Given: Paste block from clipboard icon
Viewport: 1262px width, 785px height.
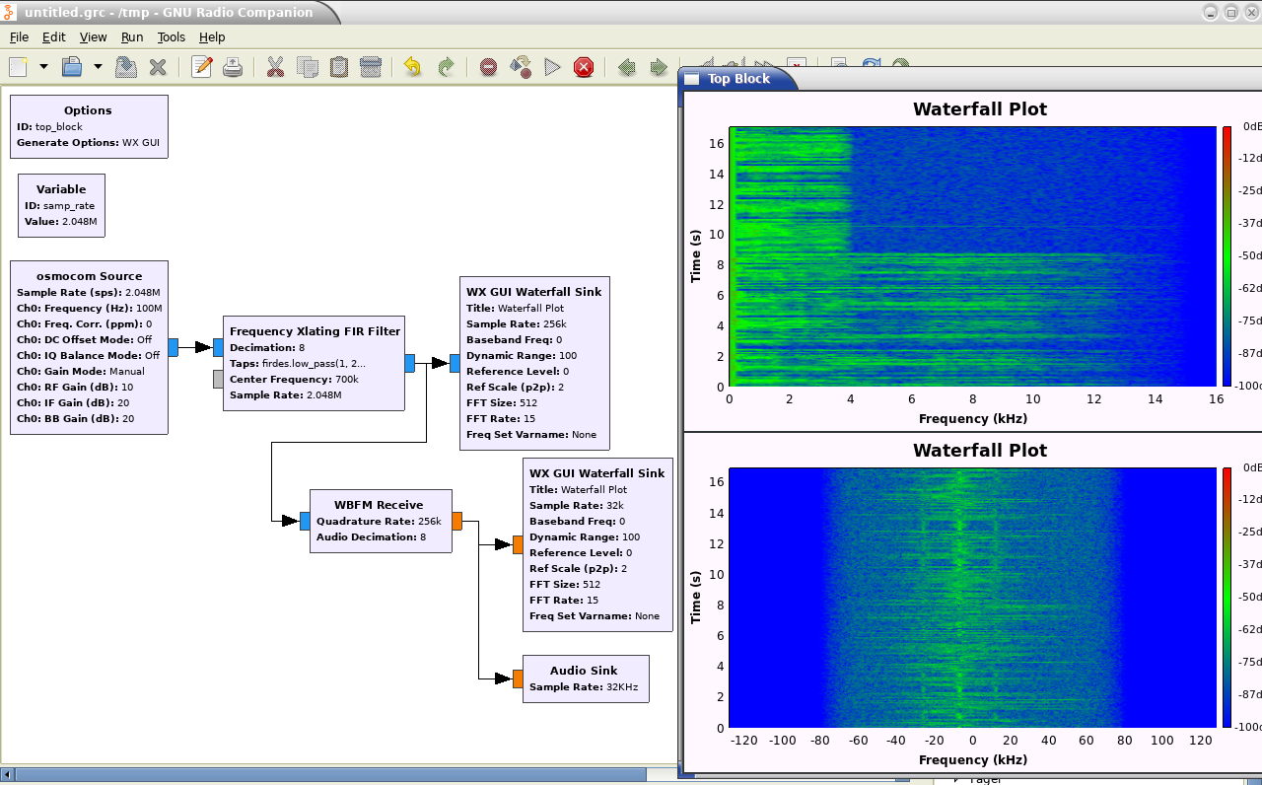Looking at the screenshot, I should coord(339,67).
